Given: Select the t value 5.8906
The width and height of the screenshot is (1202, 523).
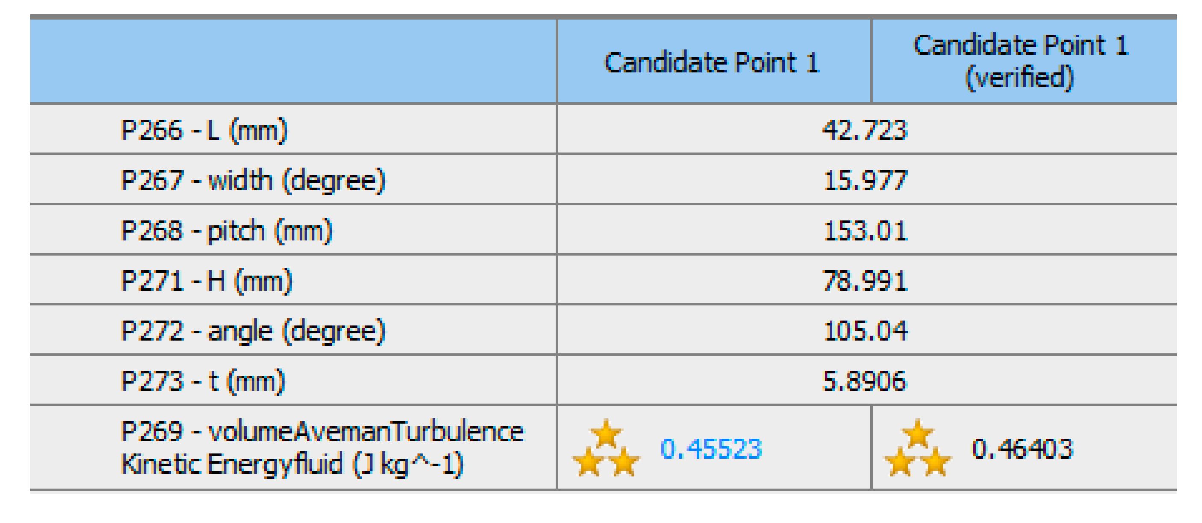Looking at the screenshot, I should pyautogui.click(x=864, y=381).
